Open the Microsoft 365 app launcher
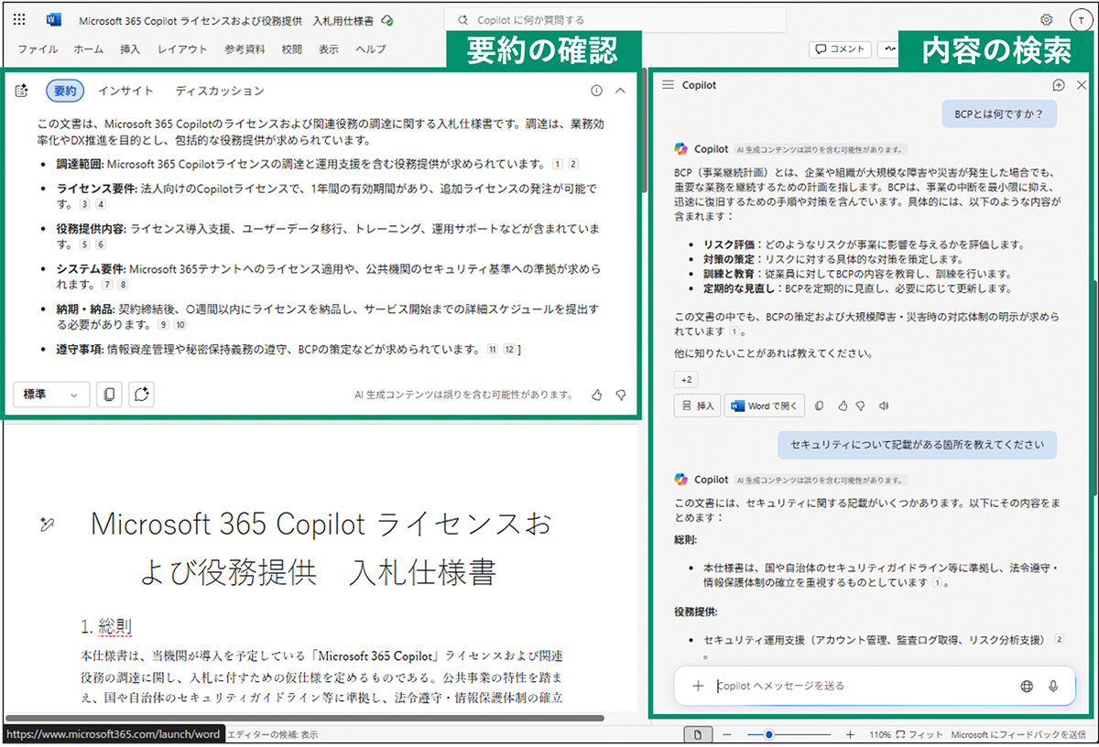 pos(18,19)
